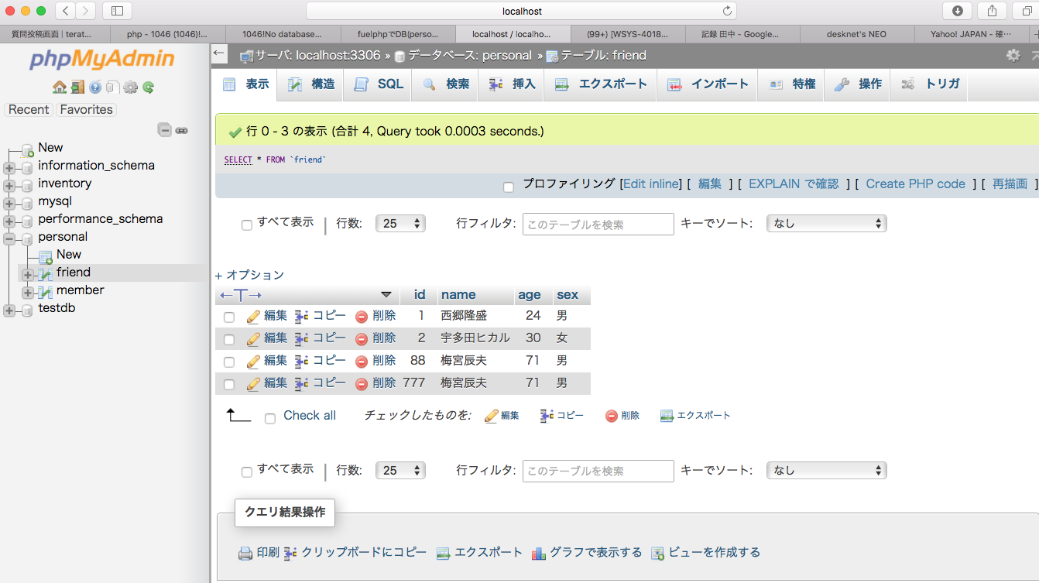The width and height of the screenshot is (1039, 583).
Task: Open the キーでソート なし dropdown
Action: [x=826, y=222]
